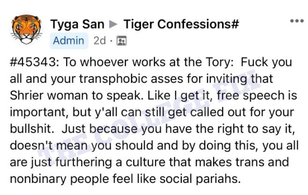
Task: Click the phrase 'free speech is' in the post
Action: coord(257,96)
